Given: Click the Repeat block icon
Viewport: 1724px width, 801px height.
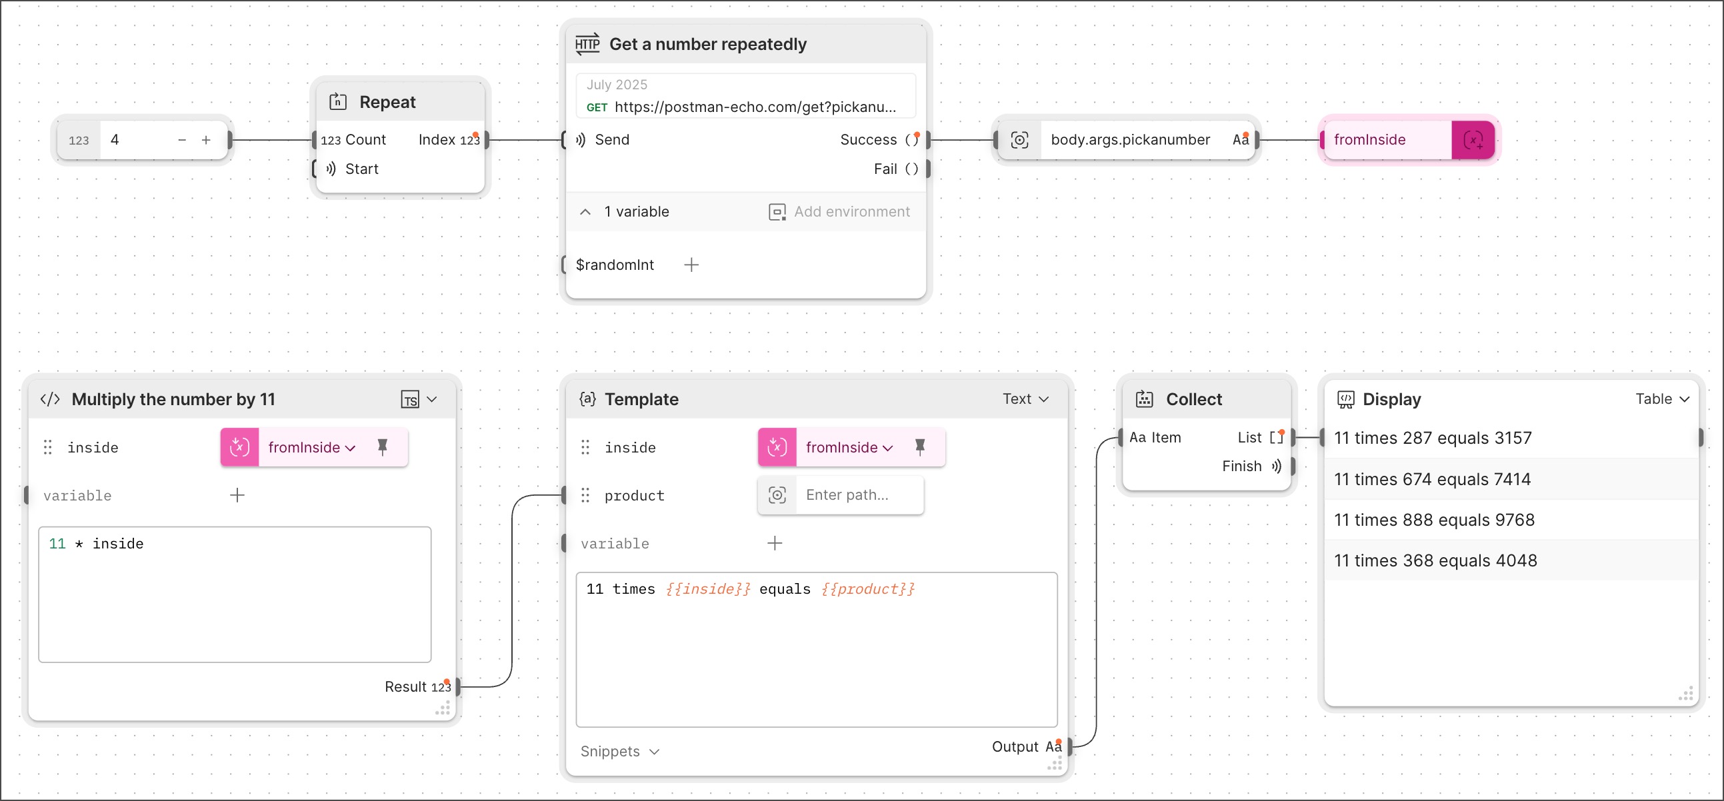Looking at the screenshot, I should [x=337, y=102].
